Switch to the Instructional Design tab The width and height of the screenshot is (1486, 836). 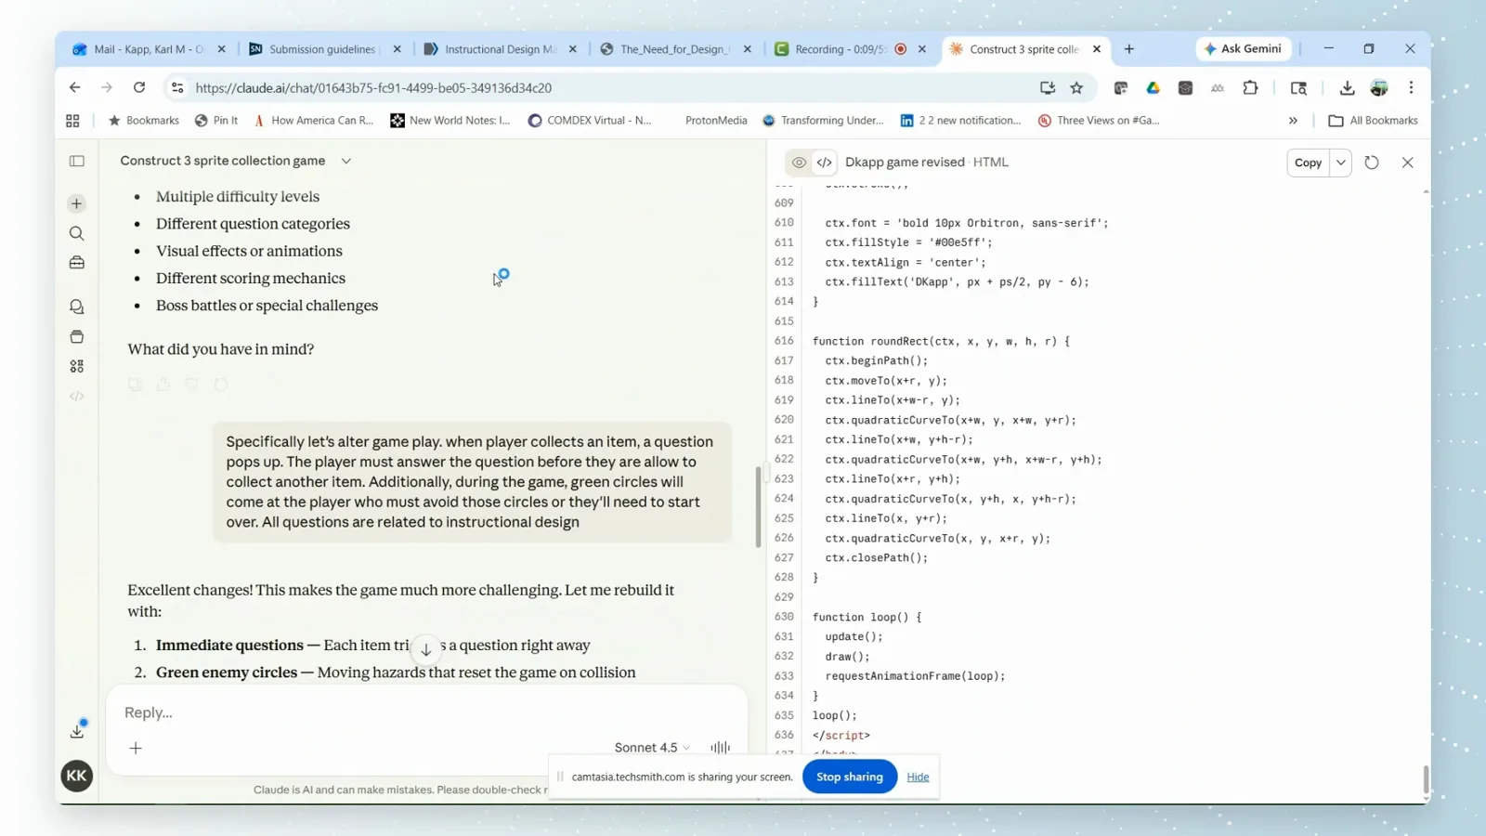[x=500, y=49]
